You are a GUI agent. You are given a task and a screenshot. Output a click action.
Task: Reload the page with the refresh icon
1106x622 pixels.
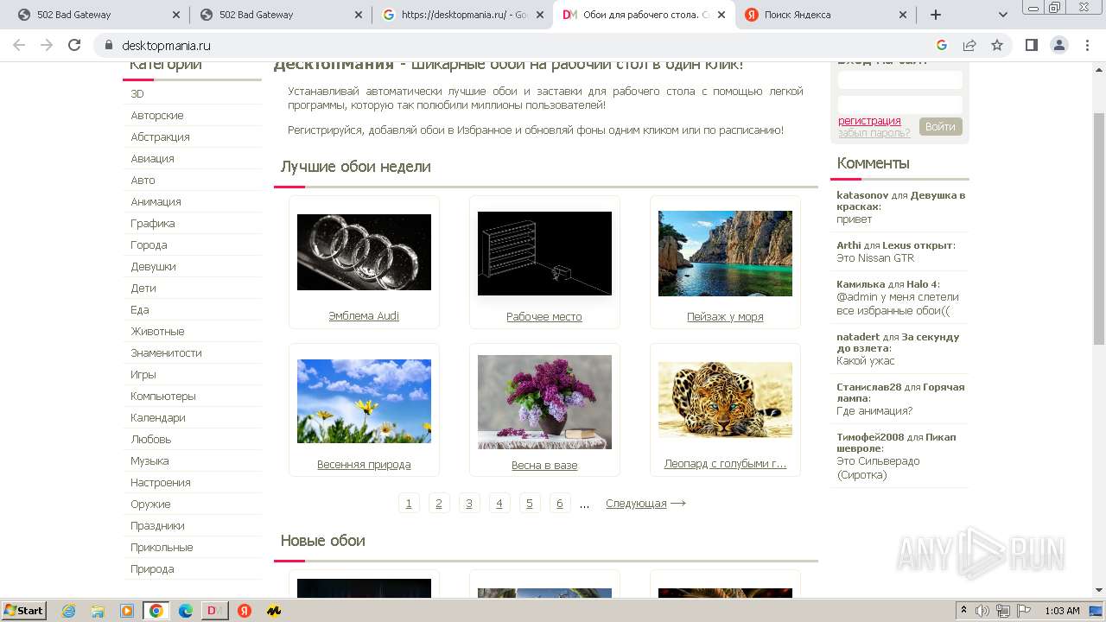[x=74, y=45]
